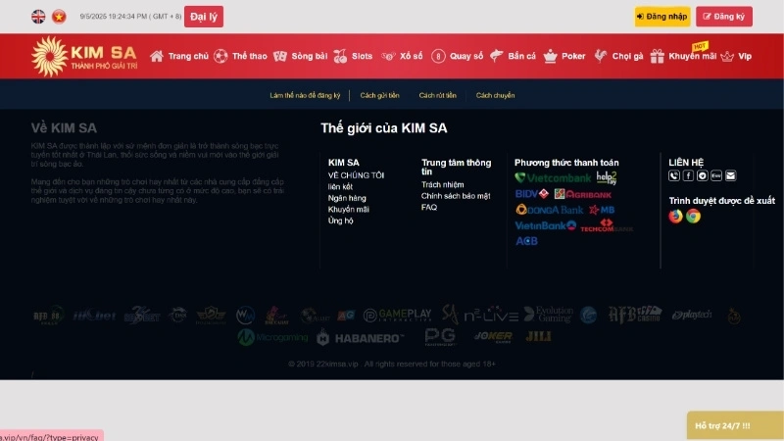Open the Hỗ trợ 24/7 support widget
The image size is (784, 441).
(x=722, y=425)
